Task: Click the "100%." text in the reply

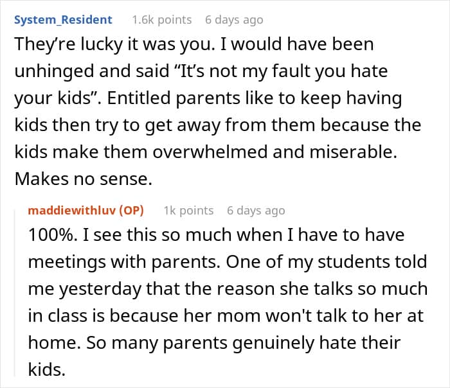Action: 48,234
